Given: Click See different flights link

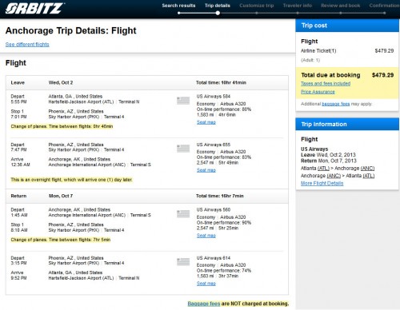Looking at the screenshot, I should 27,45.
